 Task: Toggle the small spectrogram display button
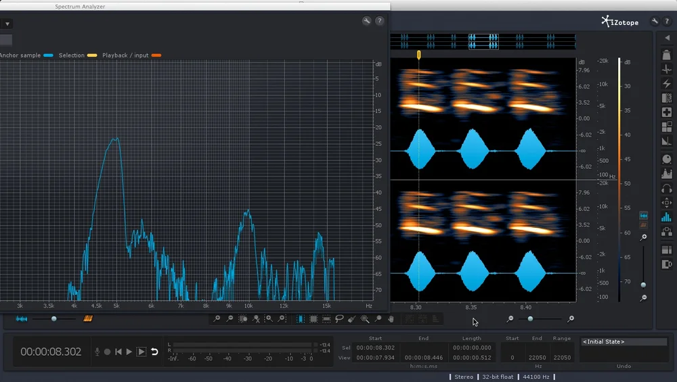[643, 224]
